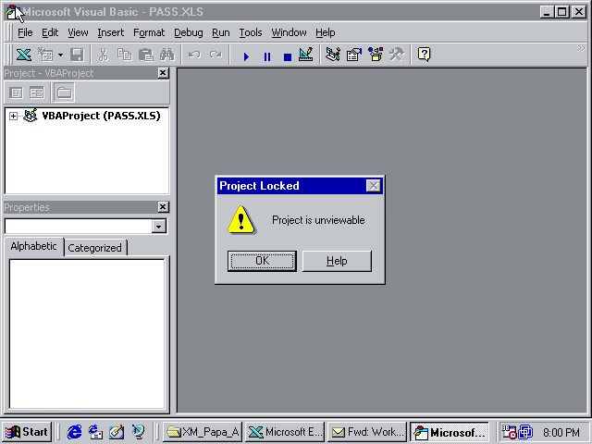Screen dimensions: 592x444
Task: Click the Visual Basic title bar icon
Action: (13, 12)
